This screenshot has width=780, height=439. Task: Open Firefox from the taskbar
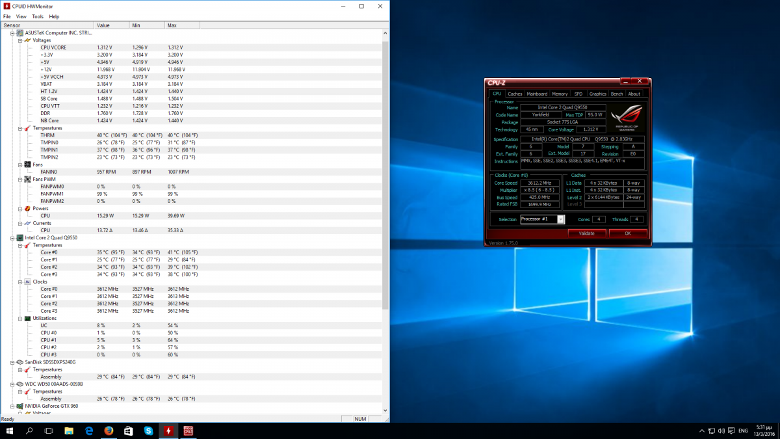pyautogui.click(x=109, y=431)
